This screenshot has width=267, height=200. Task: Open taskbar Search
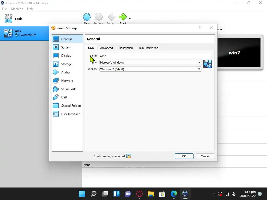pyautogui.click(x=94, y=193)
